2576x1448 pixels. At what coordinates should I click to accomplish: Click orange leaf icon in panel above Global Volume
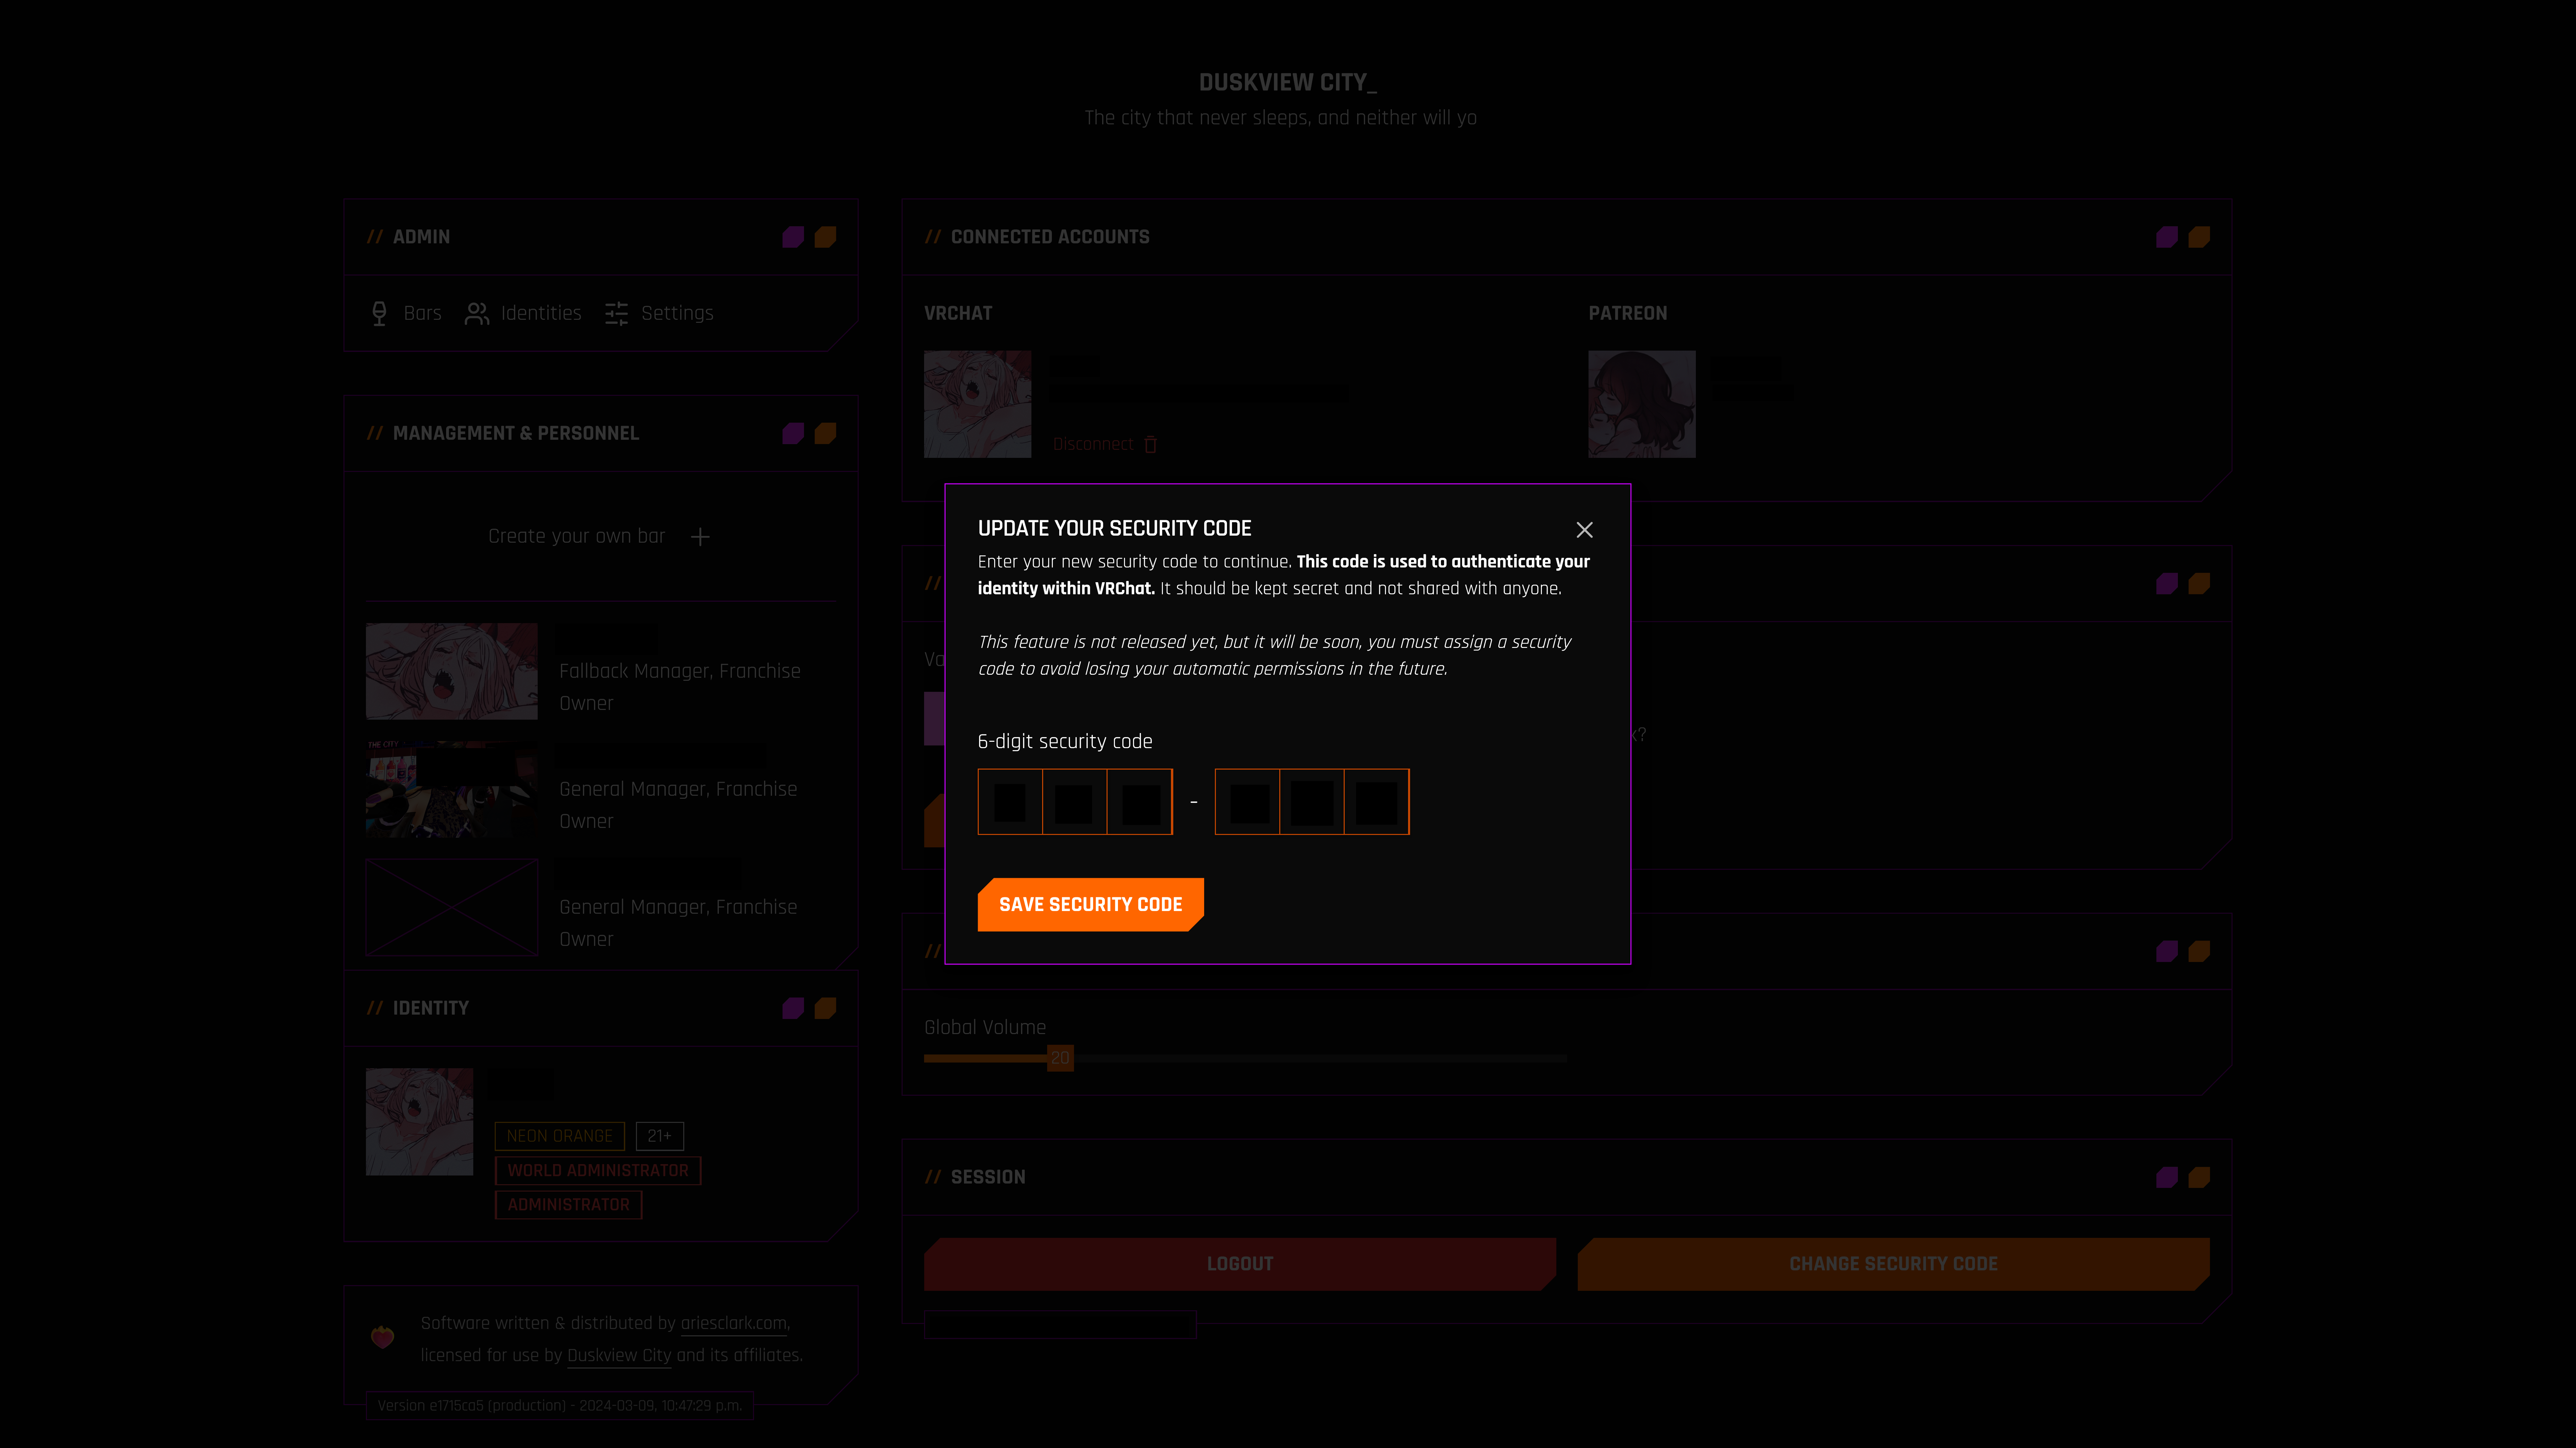coord(2199,584)
